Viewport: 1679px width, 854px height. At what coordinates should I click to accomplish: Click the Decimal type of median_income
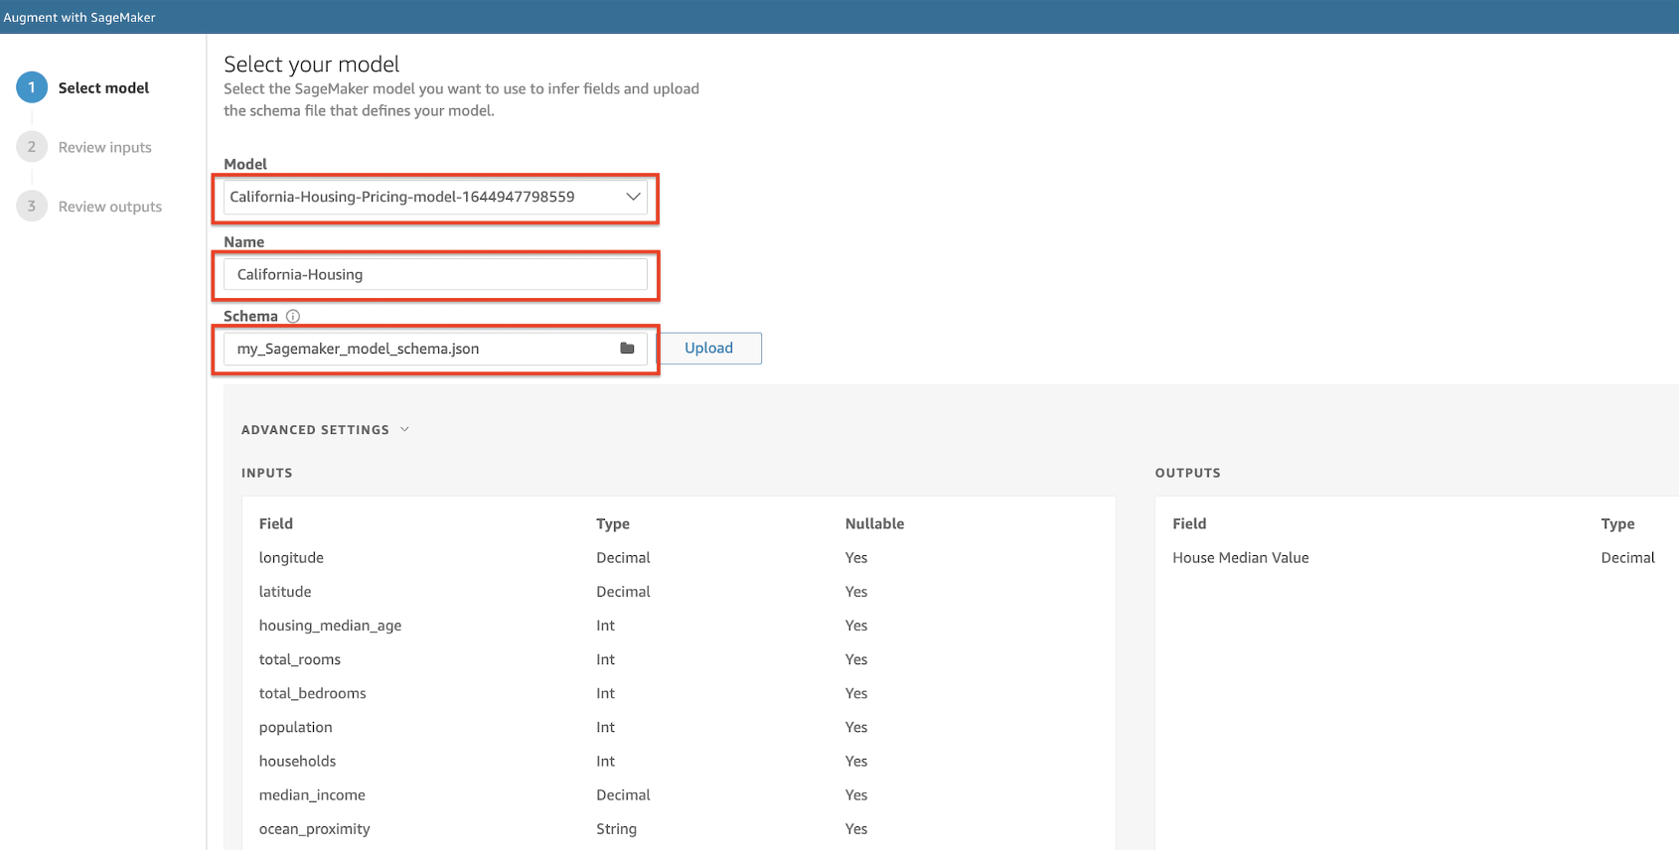coord(624,795)
